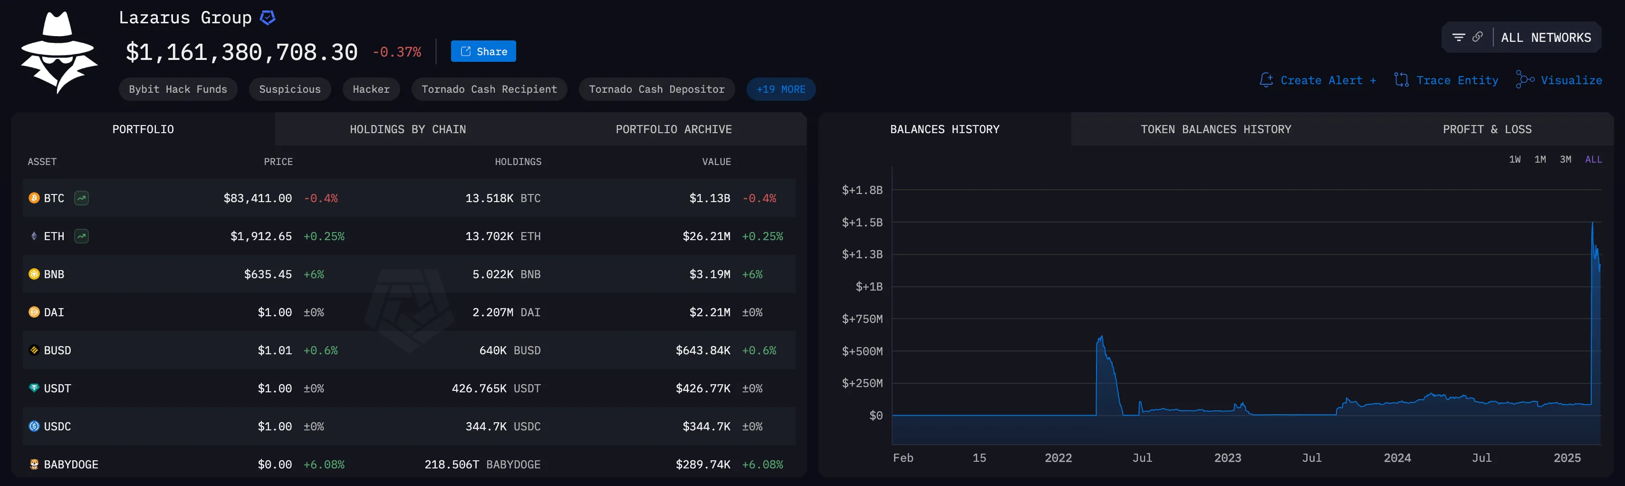
Task: Click the USDC token icon
Action: (34, 426)
